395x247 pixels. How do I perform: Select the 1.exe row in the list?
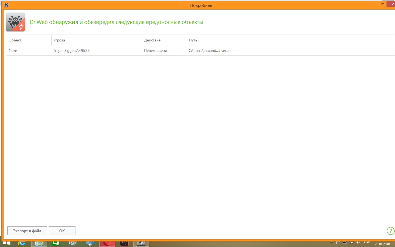pos(201,50)
